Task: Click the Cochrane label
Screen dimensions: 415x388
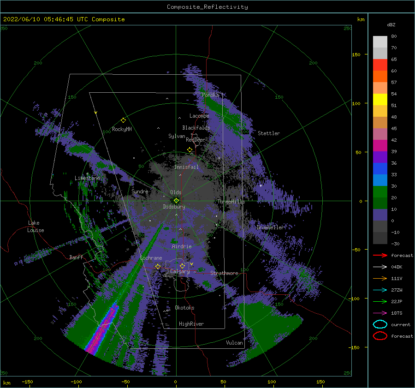Action: 151,258
